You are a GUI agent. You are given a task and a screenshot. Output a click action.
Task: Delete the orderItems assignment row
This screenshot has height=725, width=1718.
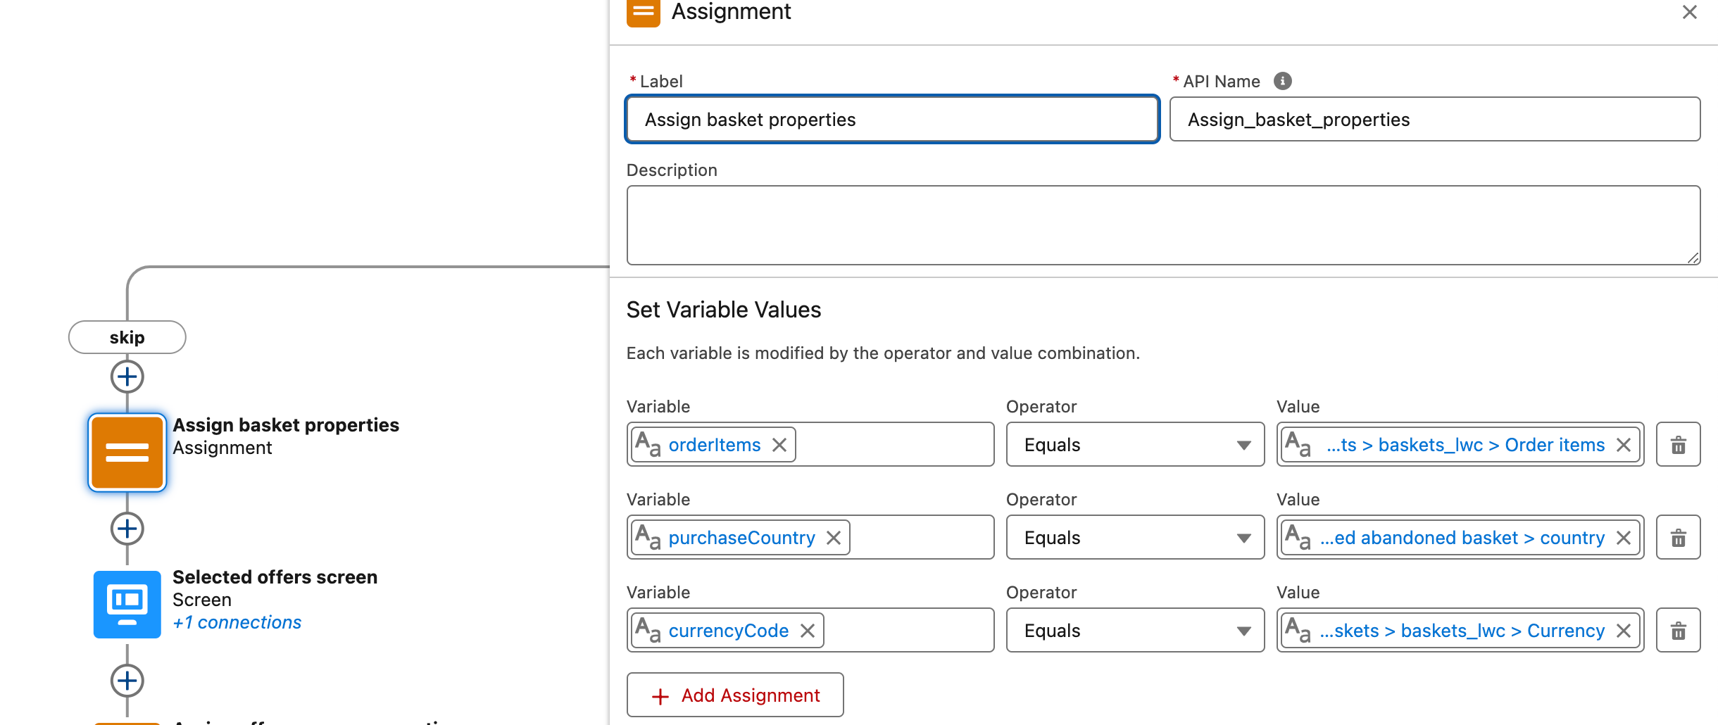[1678, 445]
